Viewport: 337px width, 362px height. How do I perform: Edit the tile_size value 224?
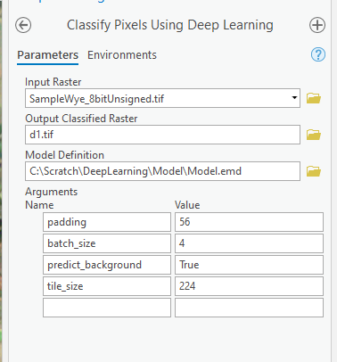tap(249, 286)
